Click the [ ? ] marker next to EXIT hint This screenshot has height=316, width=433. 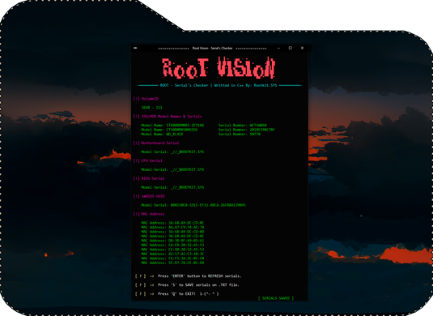pos(140,293)
